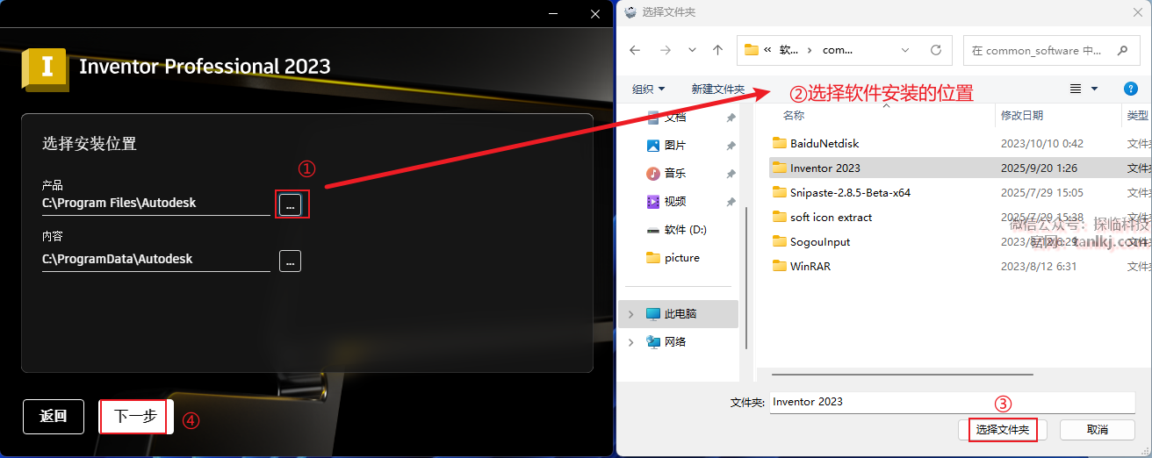
Task: Select the common… segment in the address bar
Action: [x=838, y=50]
